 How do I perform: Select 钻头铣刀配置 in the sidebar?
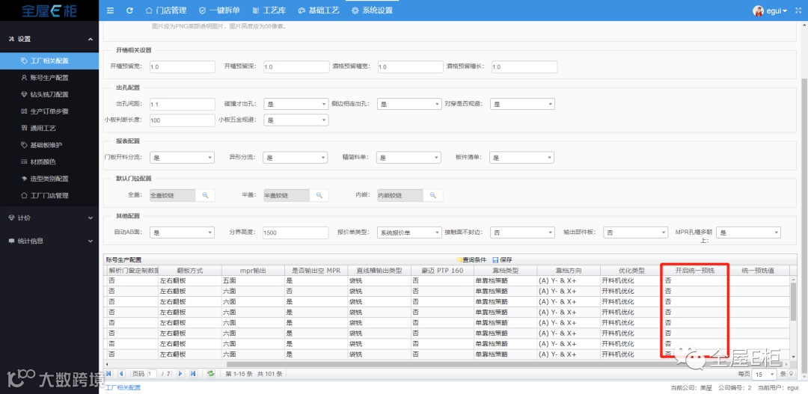click(x=49, y=94)
